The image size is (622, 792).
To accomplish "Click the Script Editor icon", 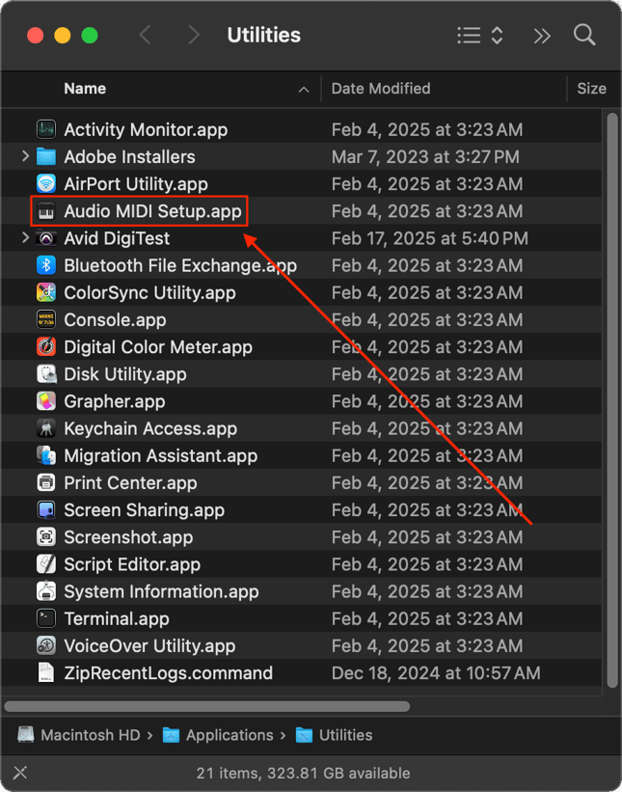I will tap(46, 564).
